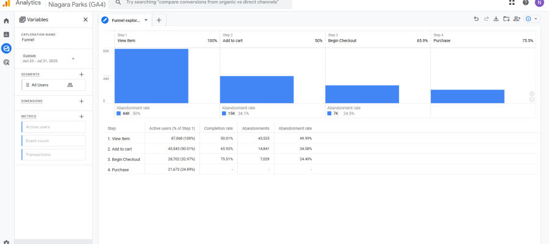
Task: Click the Variables panel icon
Action: coord(23,20)
